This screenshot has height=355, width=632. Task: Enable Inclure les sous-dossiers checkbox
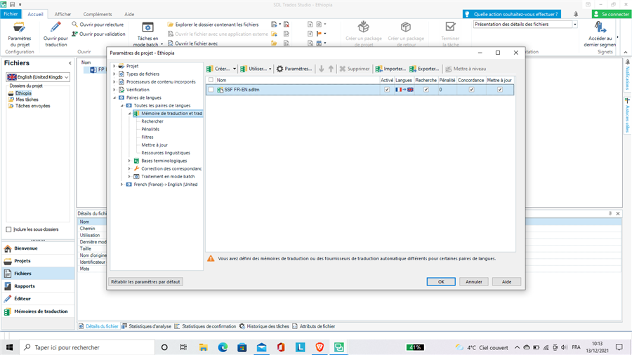coord(8,229)
